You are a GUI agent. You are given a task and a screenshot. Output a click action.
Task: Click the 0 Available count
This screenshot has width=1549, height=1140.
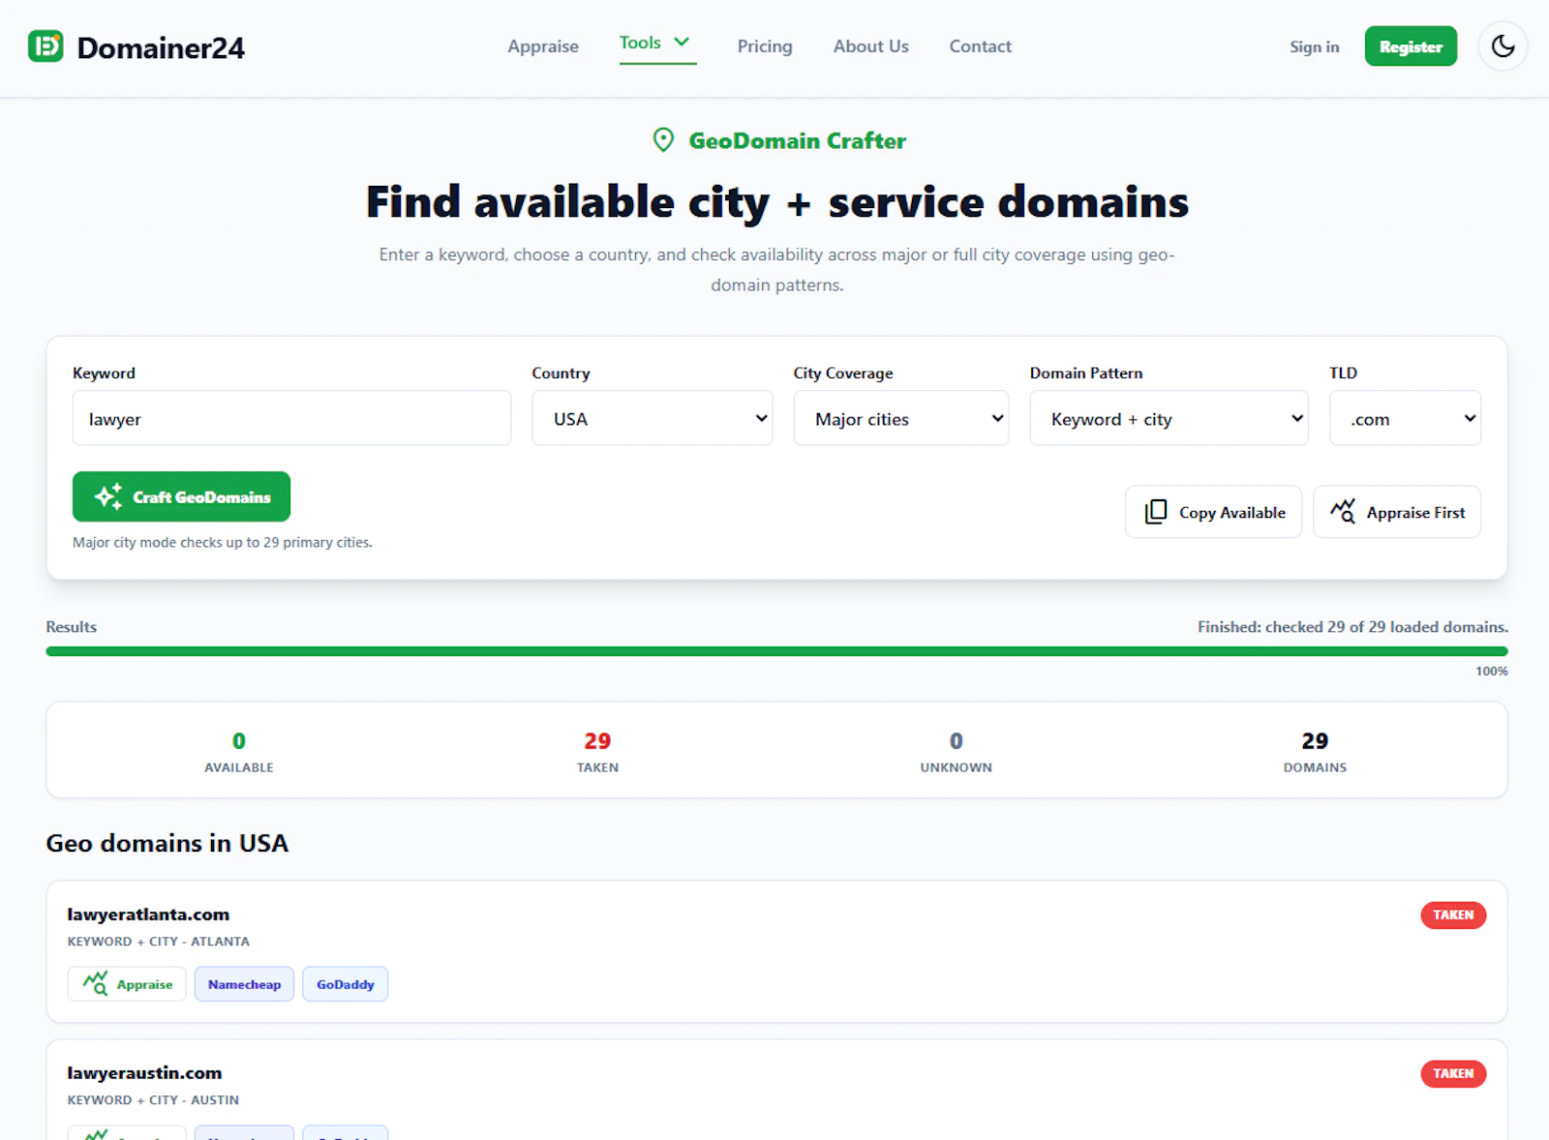coord(239,741)
